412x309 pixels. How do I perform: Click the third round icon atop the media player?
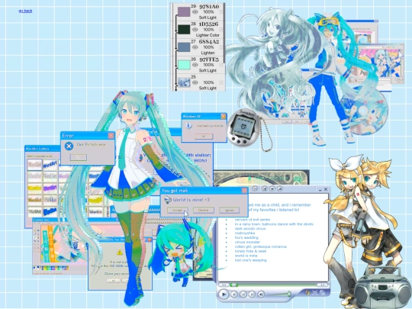pos(272,188)
